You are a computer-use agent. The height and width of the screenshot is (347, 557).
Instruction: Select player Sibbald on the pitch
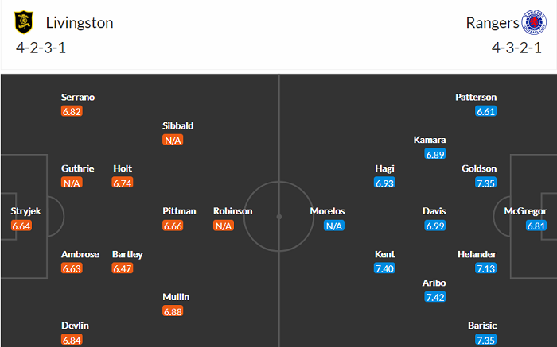coord(178,125)
